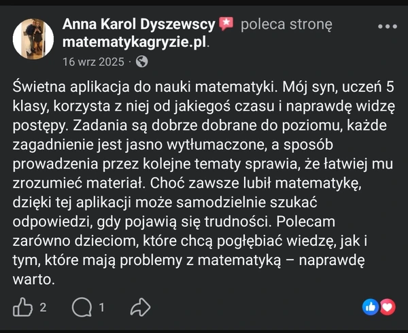
Task: Click the globe public audience icon
Action: click(142, 62)
